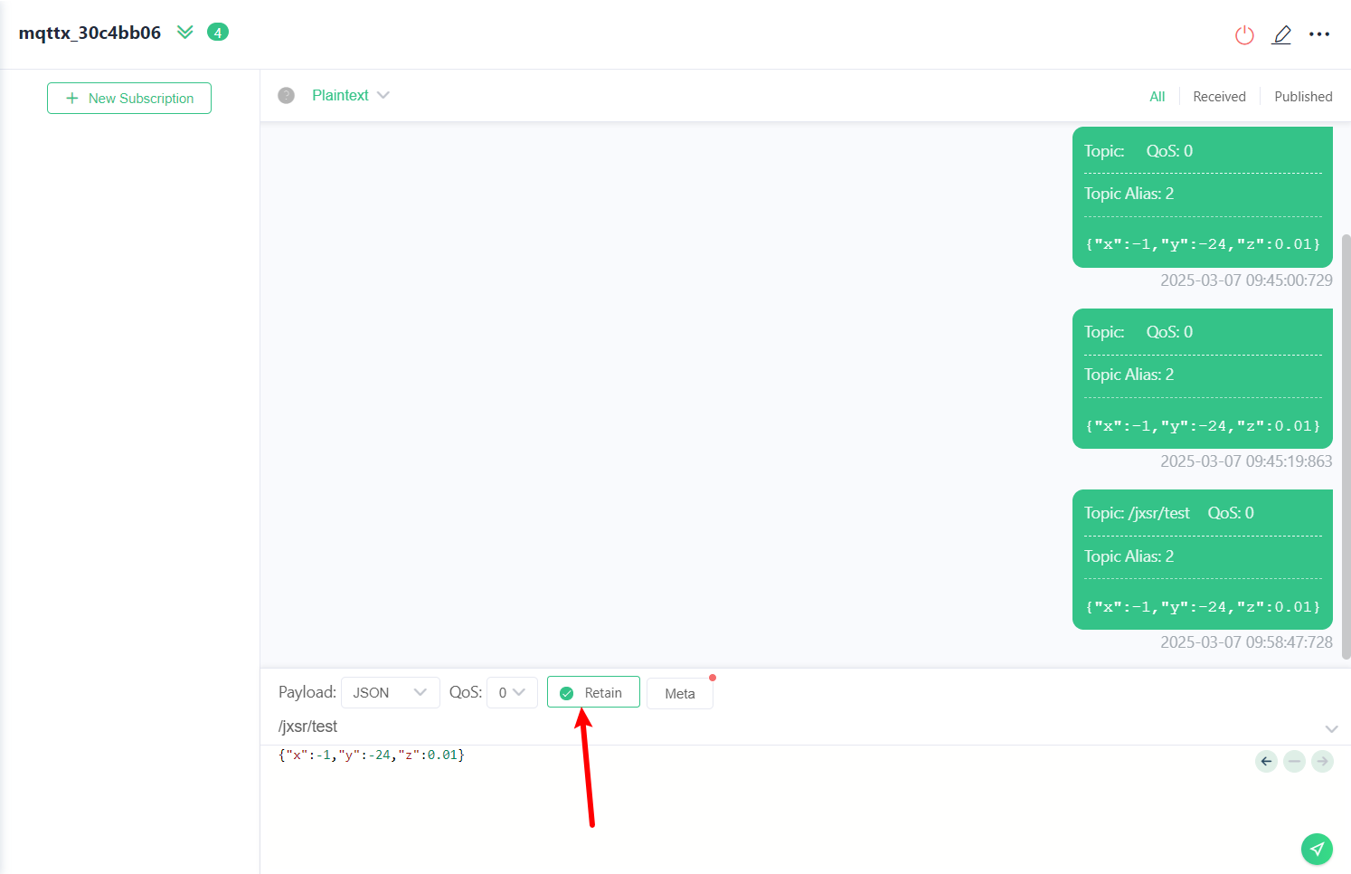
Task: Click the timestamp 2025-03-07 09:58:47:728
Action: [1246, 642]
